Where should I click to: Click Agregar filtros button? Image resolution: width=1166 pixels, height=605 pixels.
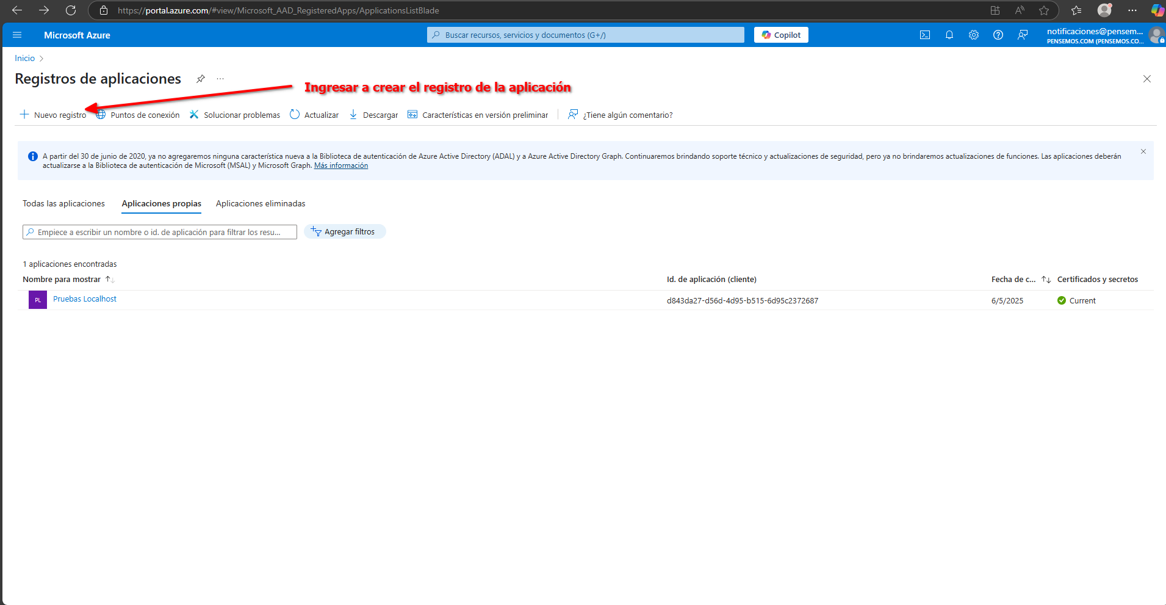344,232
